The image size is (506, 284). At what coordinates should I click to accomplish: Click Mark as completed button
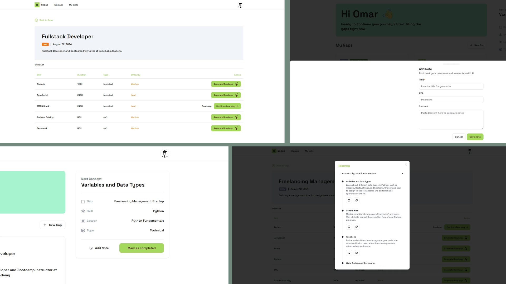coord(142,248)
